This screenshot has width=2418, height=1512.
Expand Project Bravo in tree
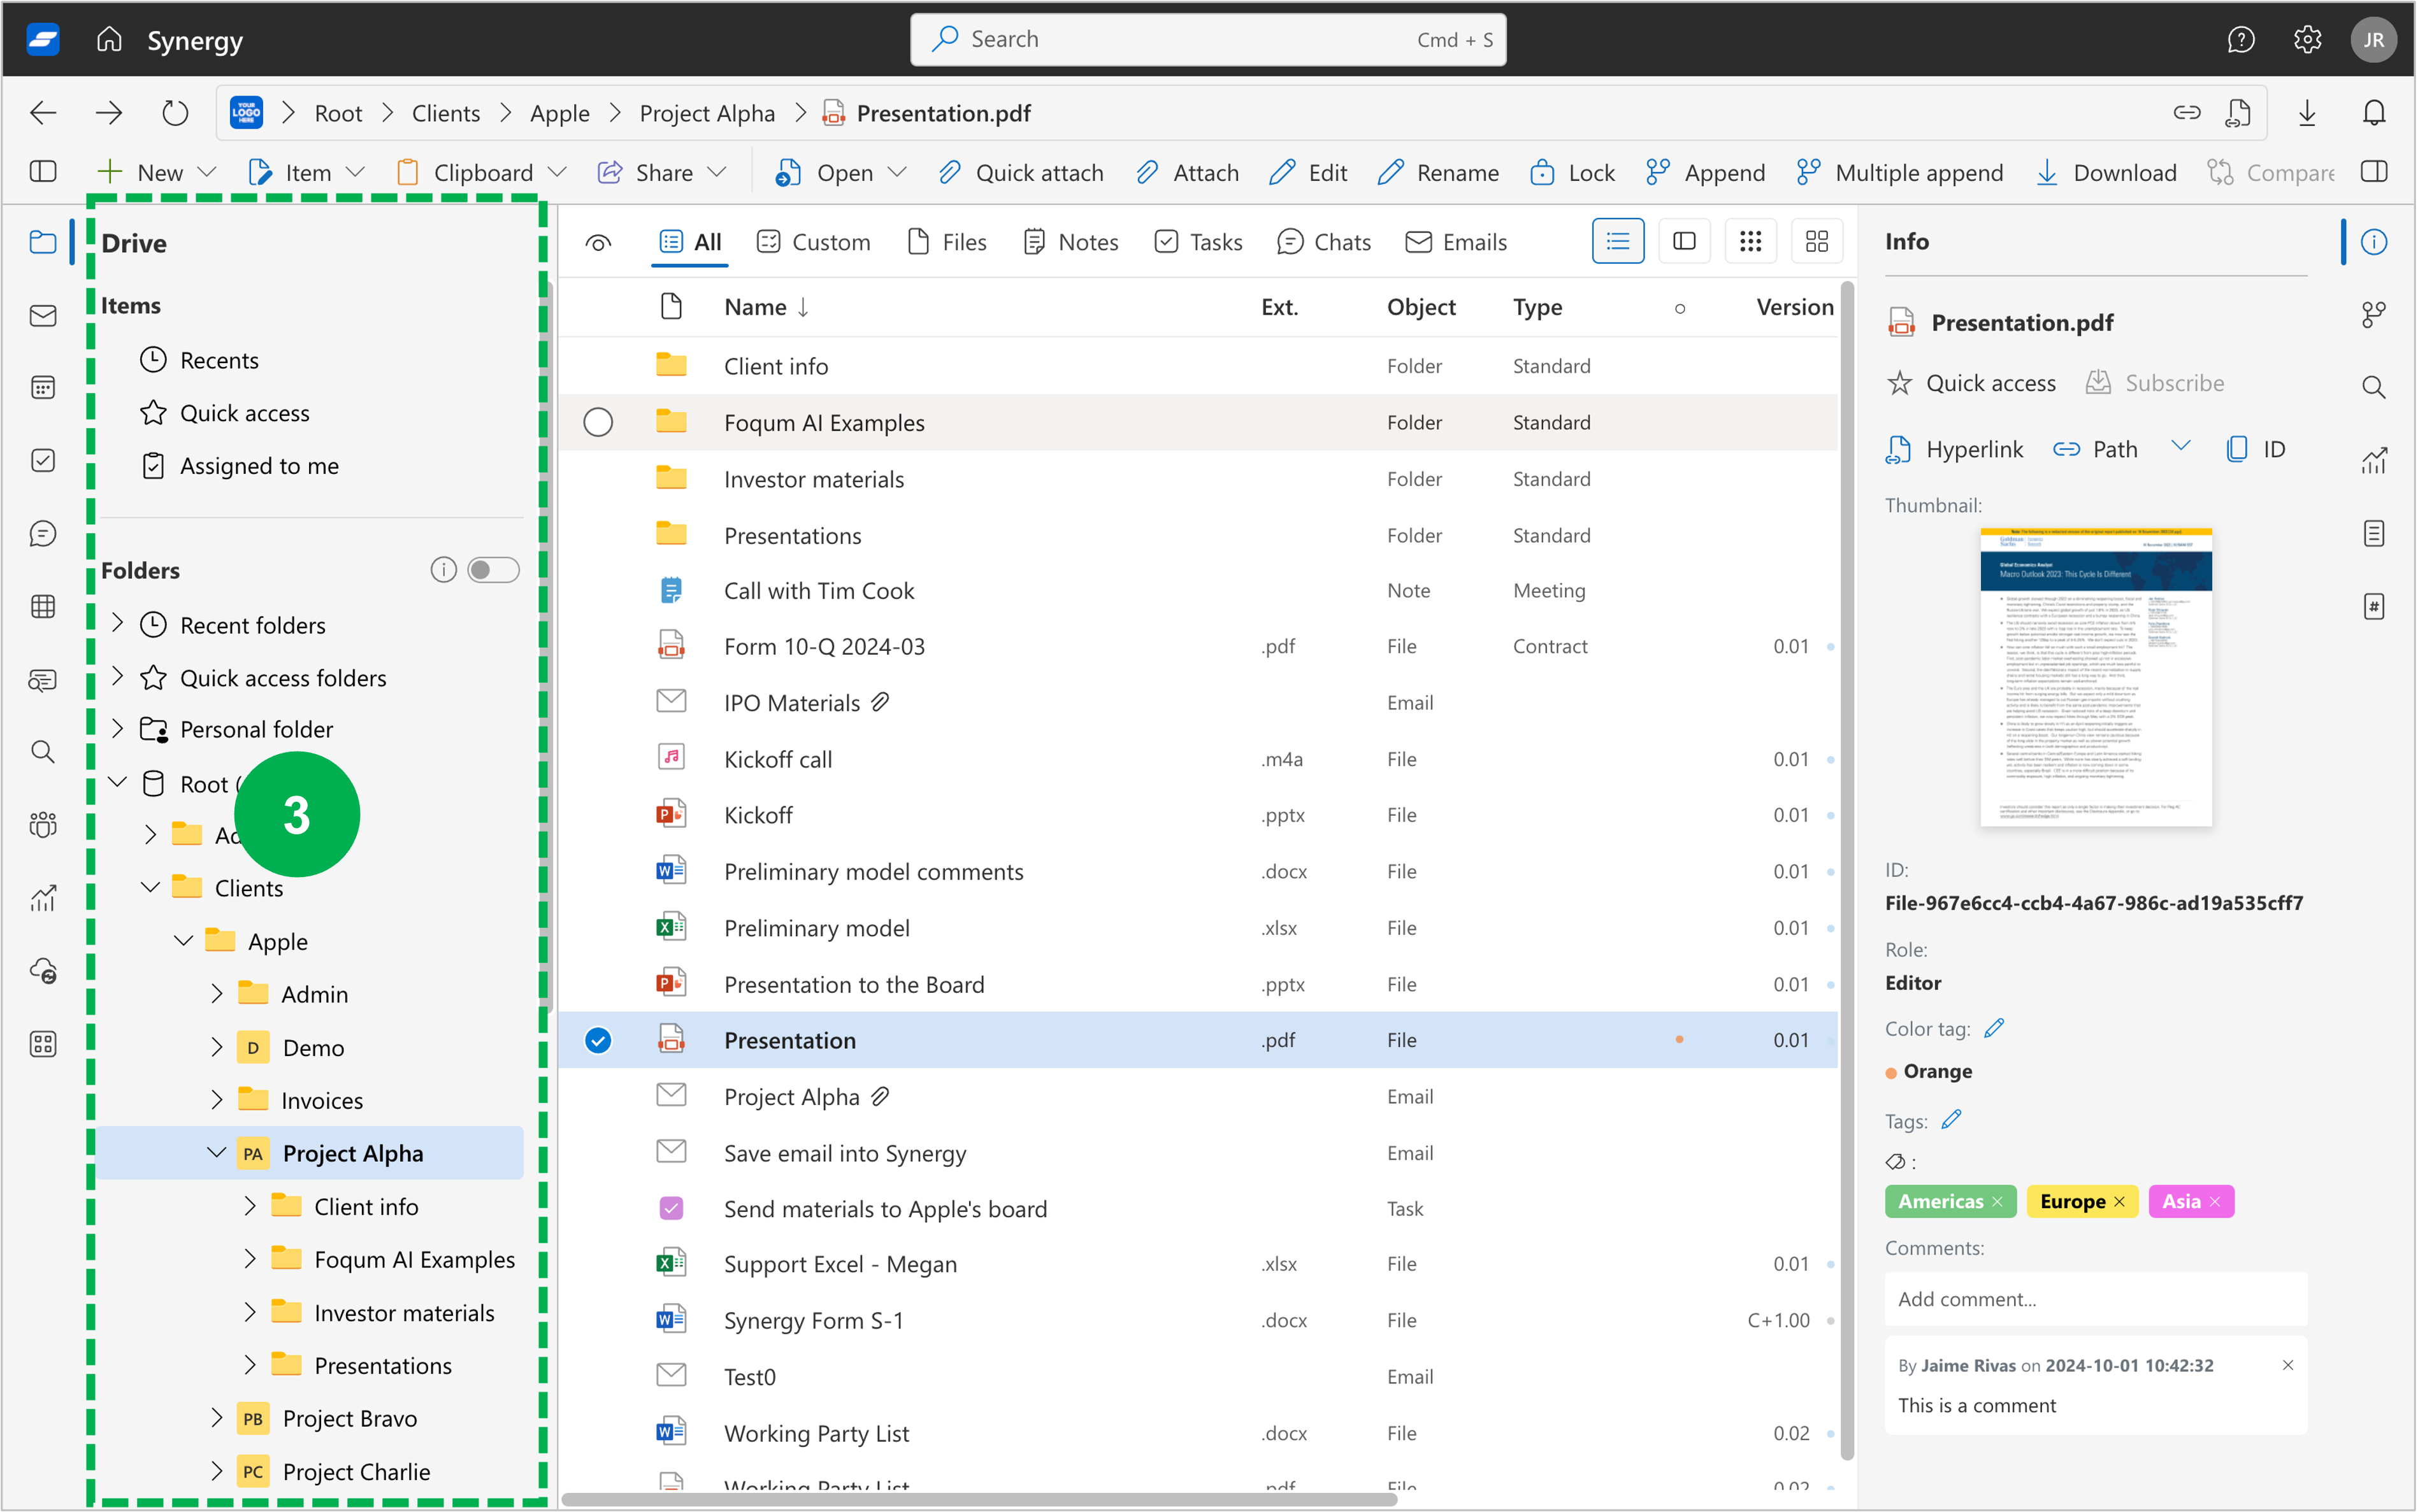pos(216,1418)
